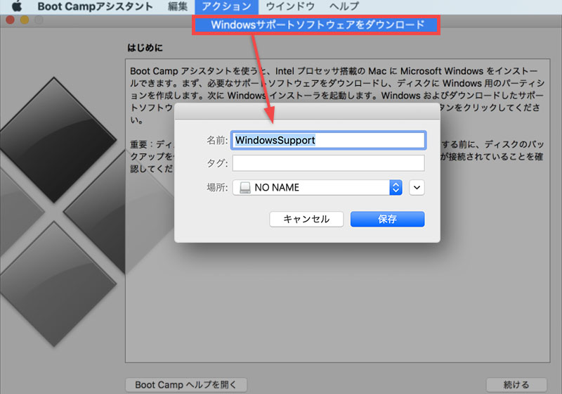562x394 pixels.
Task: Choose Windowsサポートソフトウェアをダウンロード menu item
Action: pyautogui.click(x=316, y=25)
